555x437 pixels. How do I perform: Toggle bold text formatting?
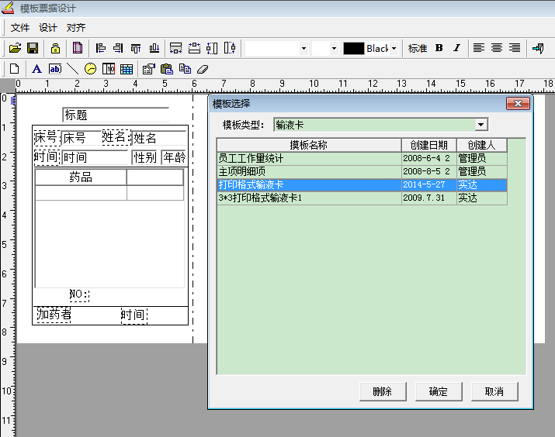(x=439, y=48)
